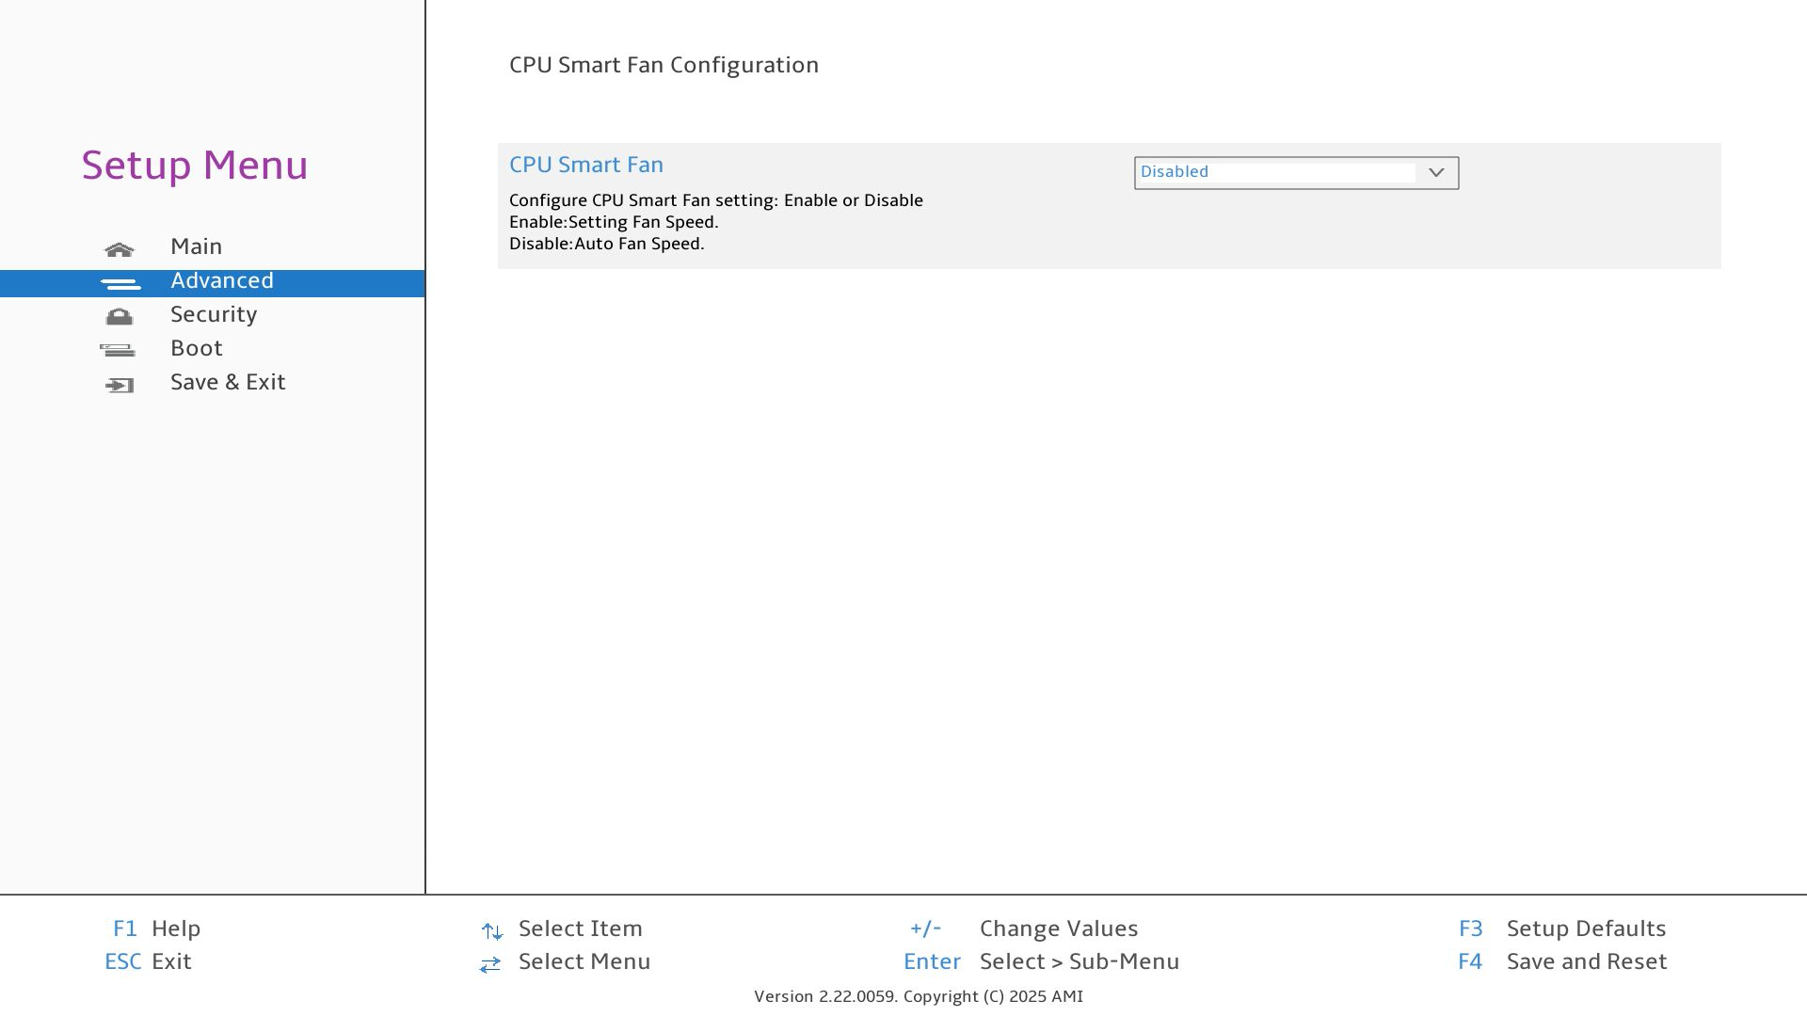Click the house icon beside Main
1807x1016 pixels.
tap(120, 249)
